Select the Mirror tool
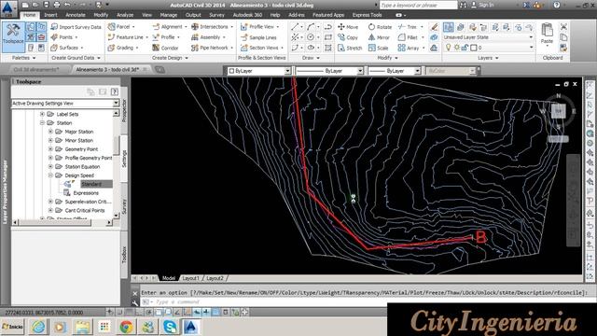597x336 pixels. (379, 37)
